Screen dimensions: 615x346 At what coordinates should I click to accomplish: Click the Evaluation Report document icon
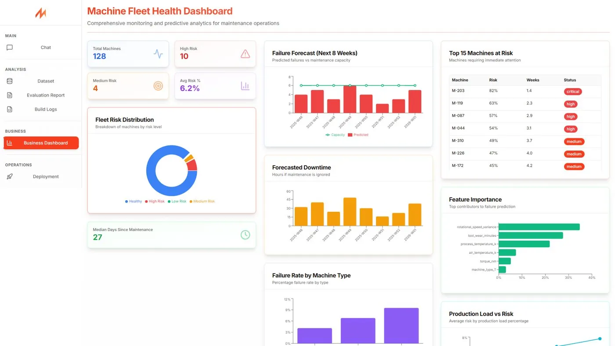10,95
